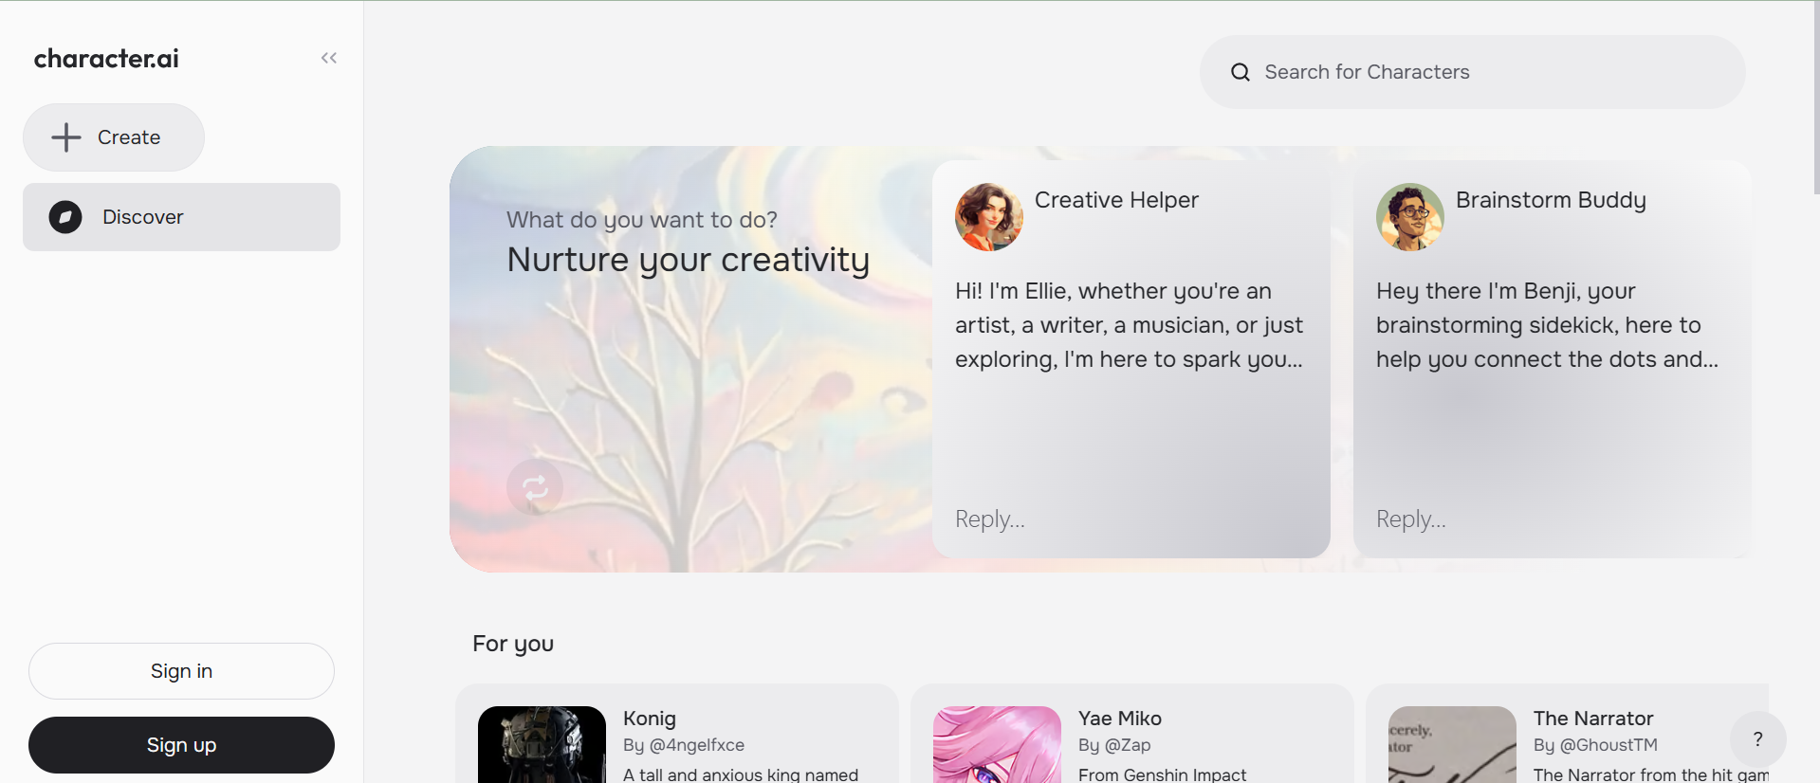Refresh the suggestions with the shuffle icon
Screen dimensions: 1820x783
coord(535,487)
